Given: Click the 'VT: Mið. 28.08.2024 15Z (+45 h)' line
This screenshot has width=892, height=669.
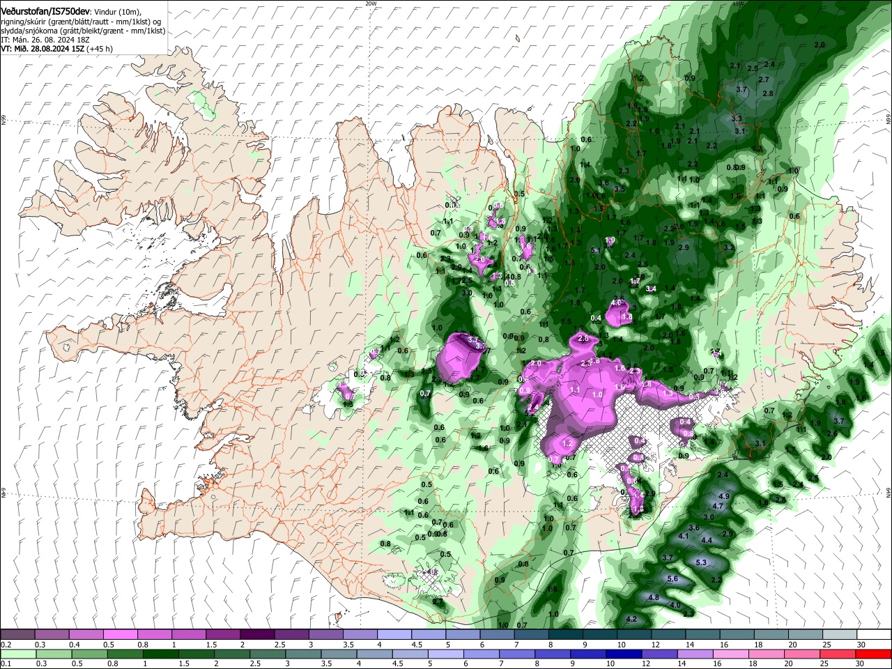Looking at the screenshot, I should point(57,49).
